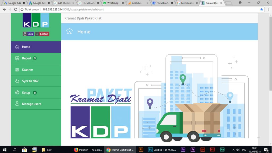Click the Kramat Djati Paket Kilat header text

[x=83, y=18]
